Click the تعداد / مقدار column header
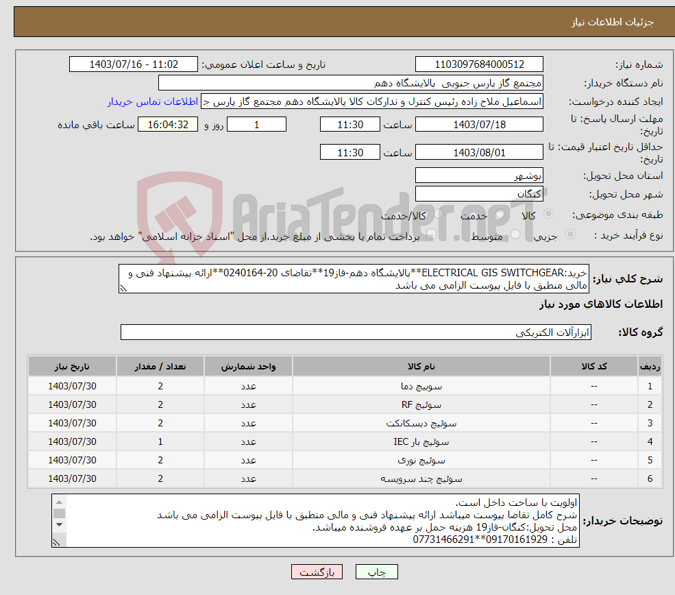 160,366
